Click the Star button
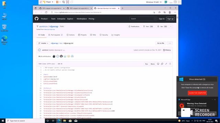The height and width of the screenshot is (123, 220). 162,26
